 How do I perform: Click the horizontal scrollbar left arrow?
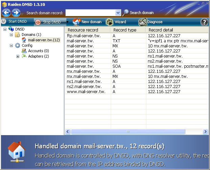(x=68, y=132)
